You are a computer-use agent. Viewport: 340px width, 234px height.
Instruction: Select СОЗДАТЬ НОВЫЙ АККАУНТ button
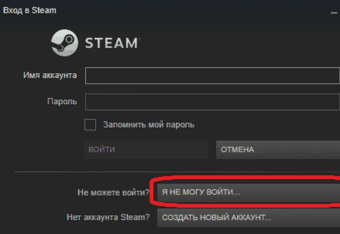click(248, 217)
